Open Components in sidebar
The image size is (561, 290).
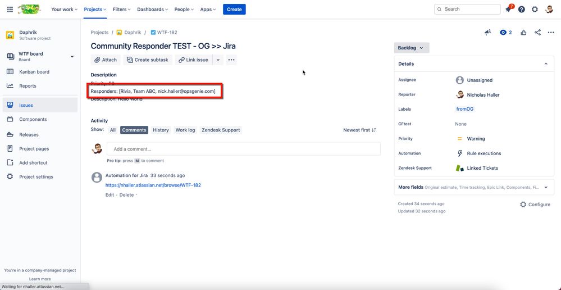(40, 119)
